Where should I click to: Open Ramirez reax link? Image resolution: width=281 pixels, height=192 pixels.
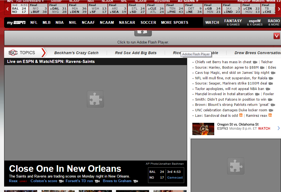(256, 115)
